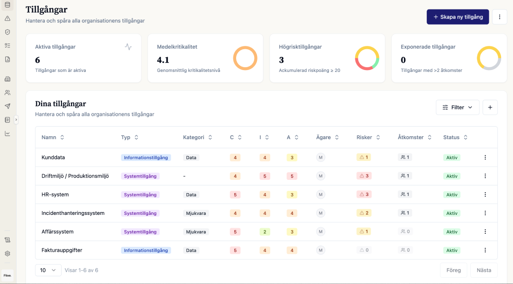Sort the table by Åtkomster column
513x284 pixels.
coord(415,137)
